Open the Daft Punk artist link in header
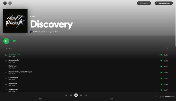The image size is (176, 101). 36,32
